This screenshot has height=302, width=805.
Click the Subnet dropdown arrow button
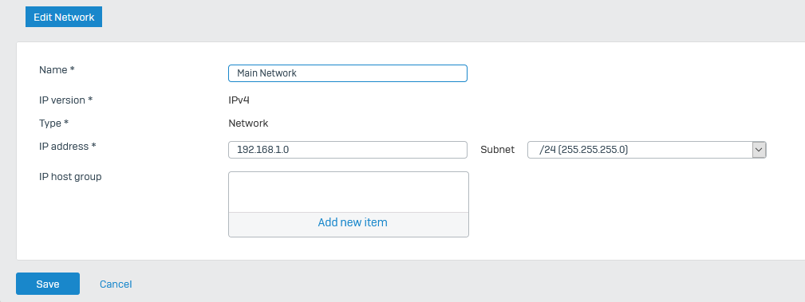759,150
